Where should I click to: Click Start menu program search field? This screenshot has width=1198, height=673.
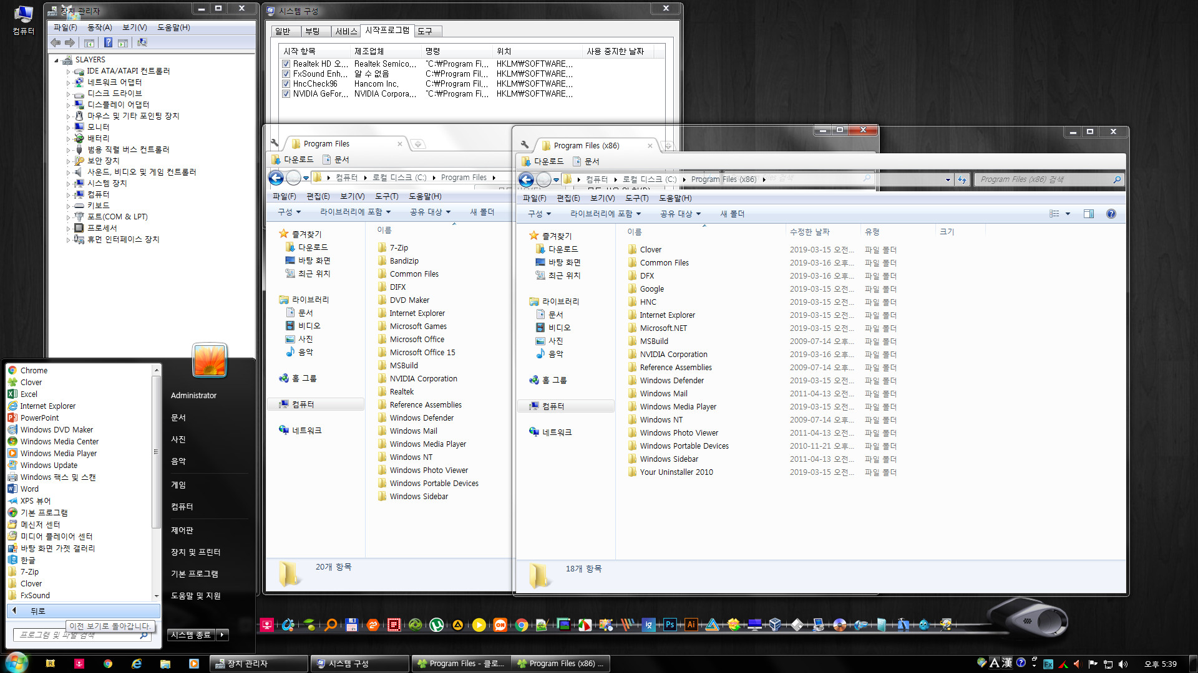tap(82, 635)
